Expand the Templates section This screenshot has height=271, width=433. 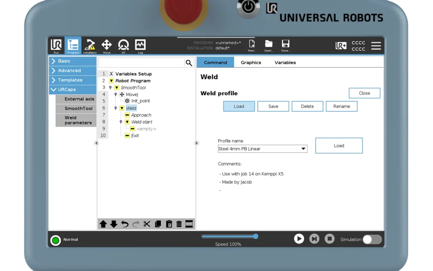73,80
